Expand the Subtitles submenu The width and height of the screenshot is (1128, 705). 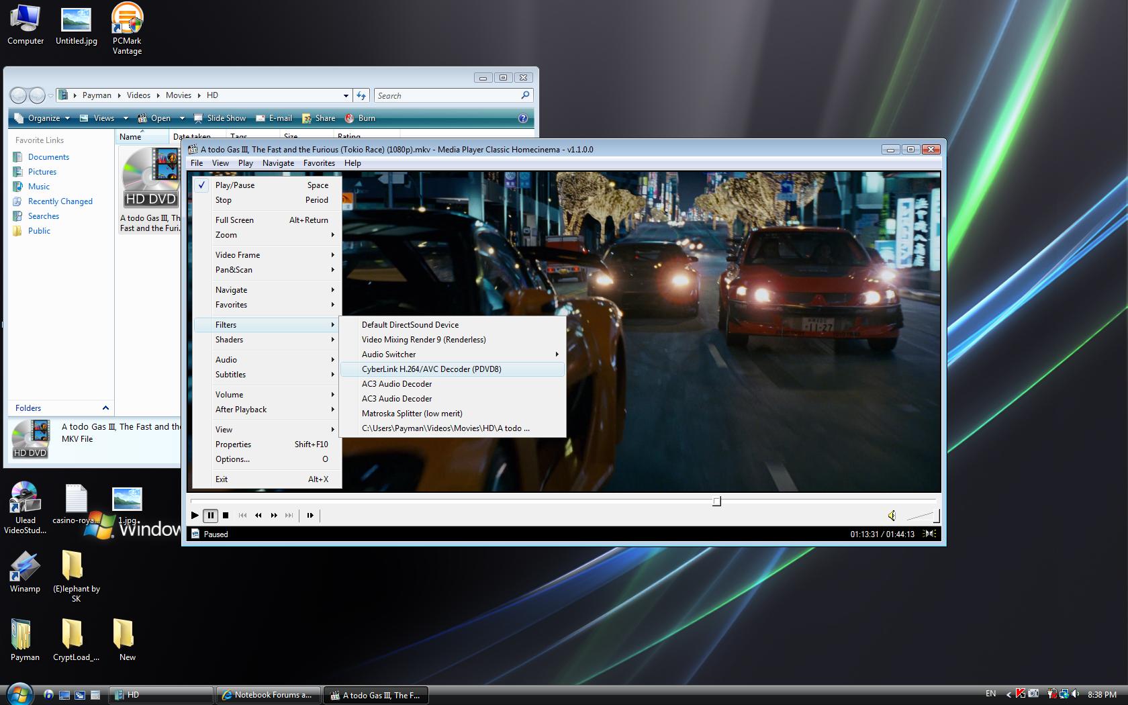click(267, 375)
